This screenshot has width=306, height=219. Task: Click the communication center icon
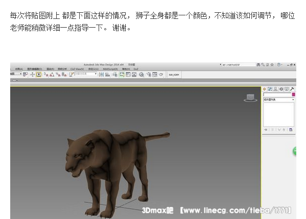coord(268,64)
